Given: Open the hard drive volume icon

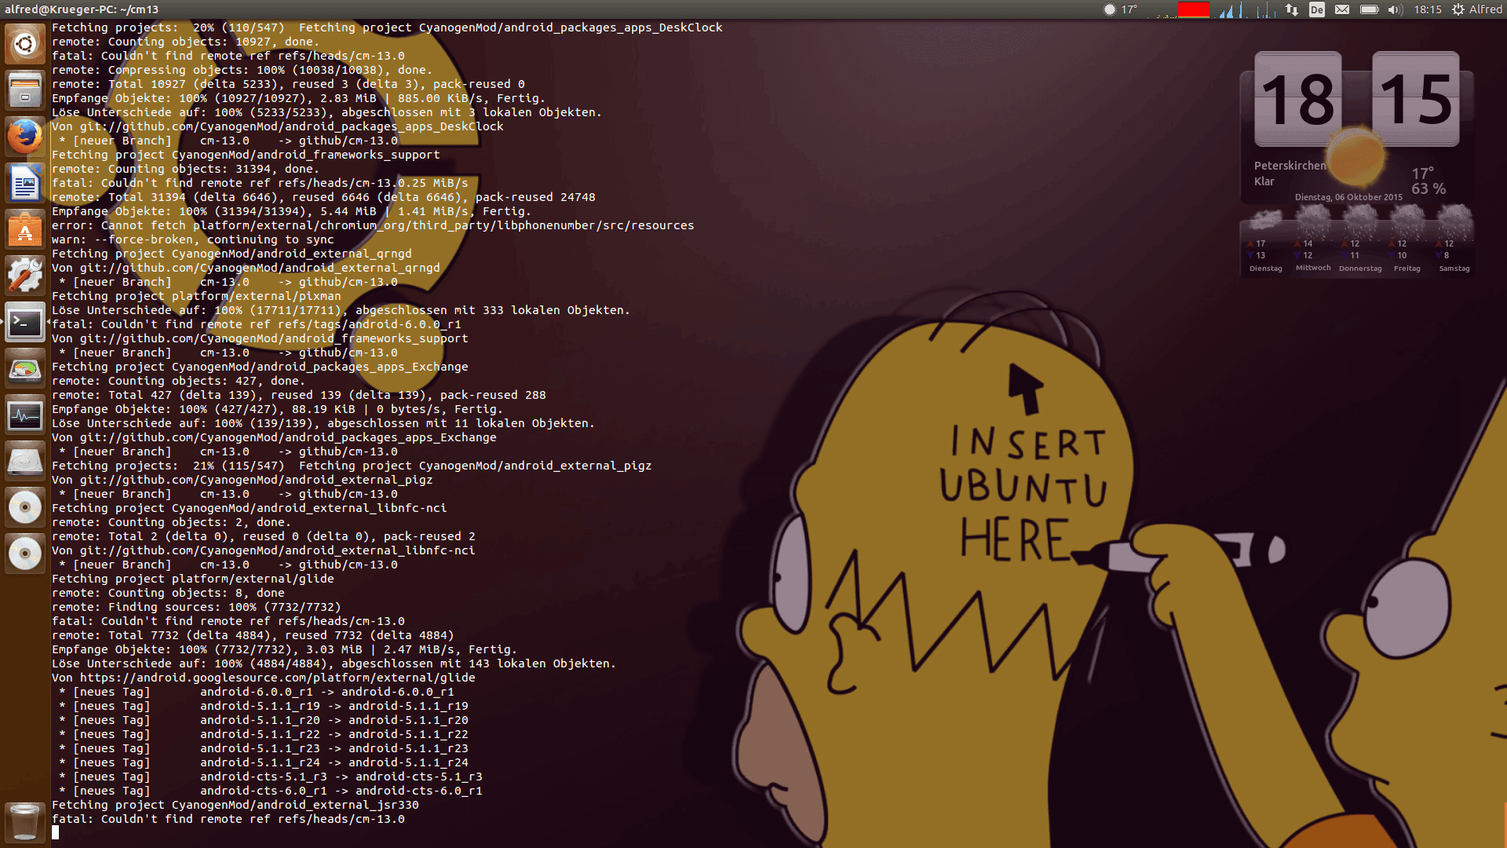Looking at the screenshot, I should 25,461.
